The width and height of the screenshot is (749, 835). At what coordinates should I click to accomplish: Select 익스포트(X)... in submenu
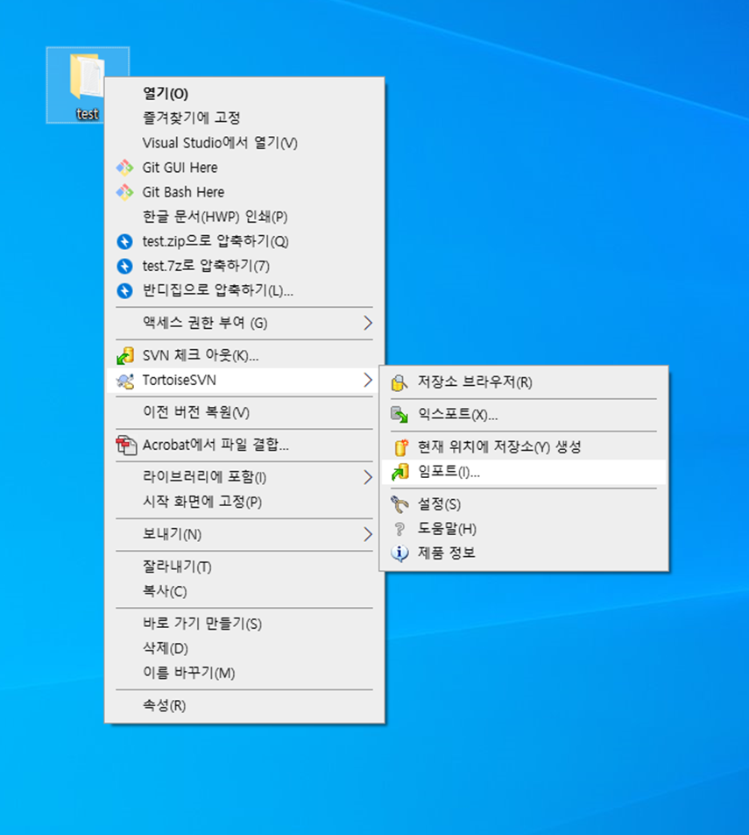click(x=524, y=415)
